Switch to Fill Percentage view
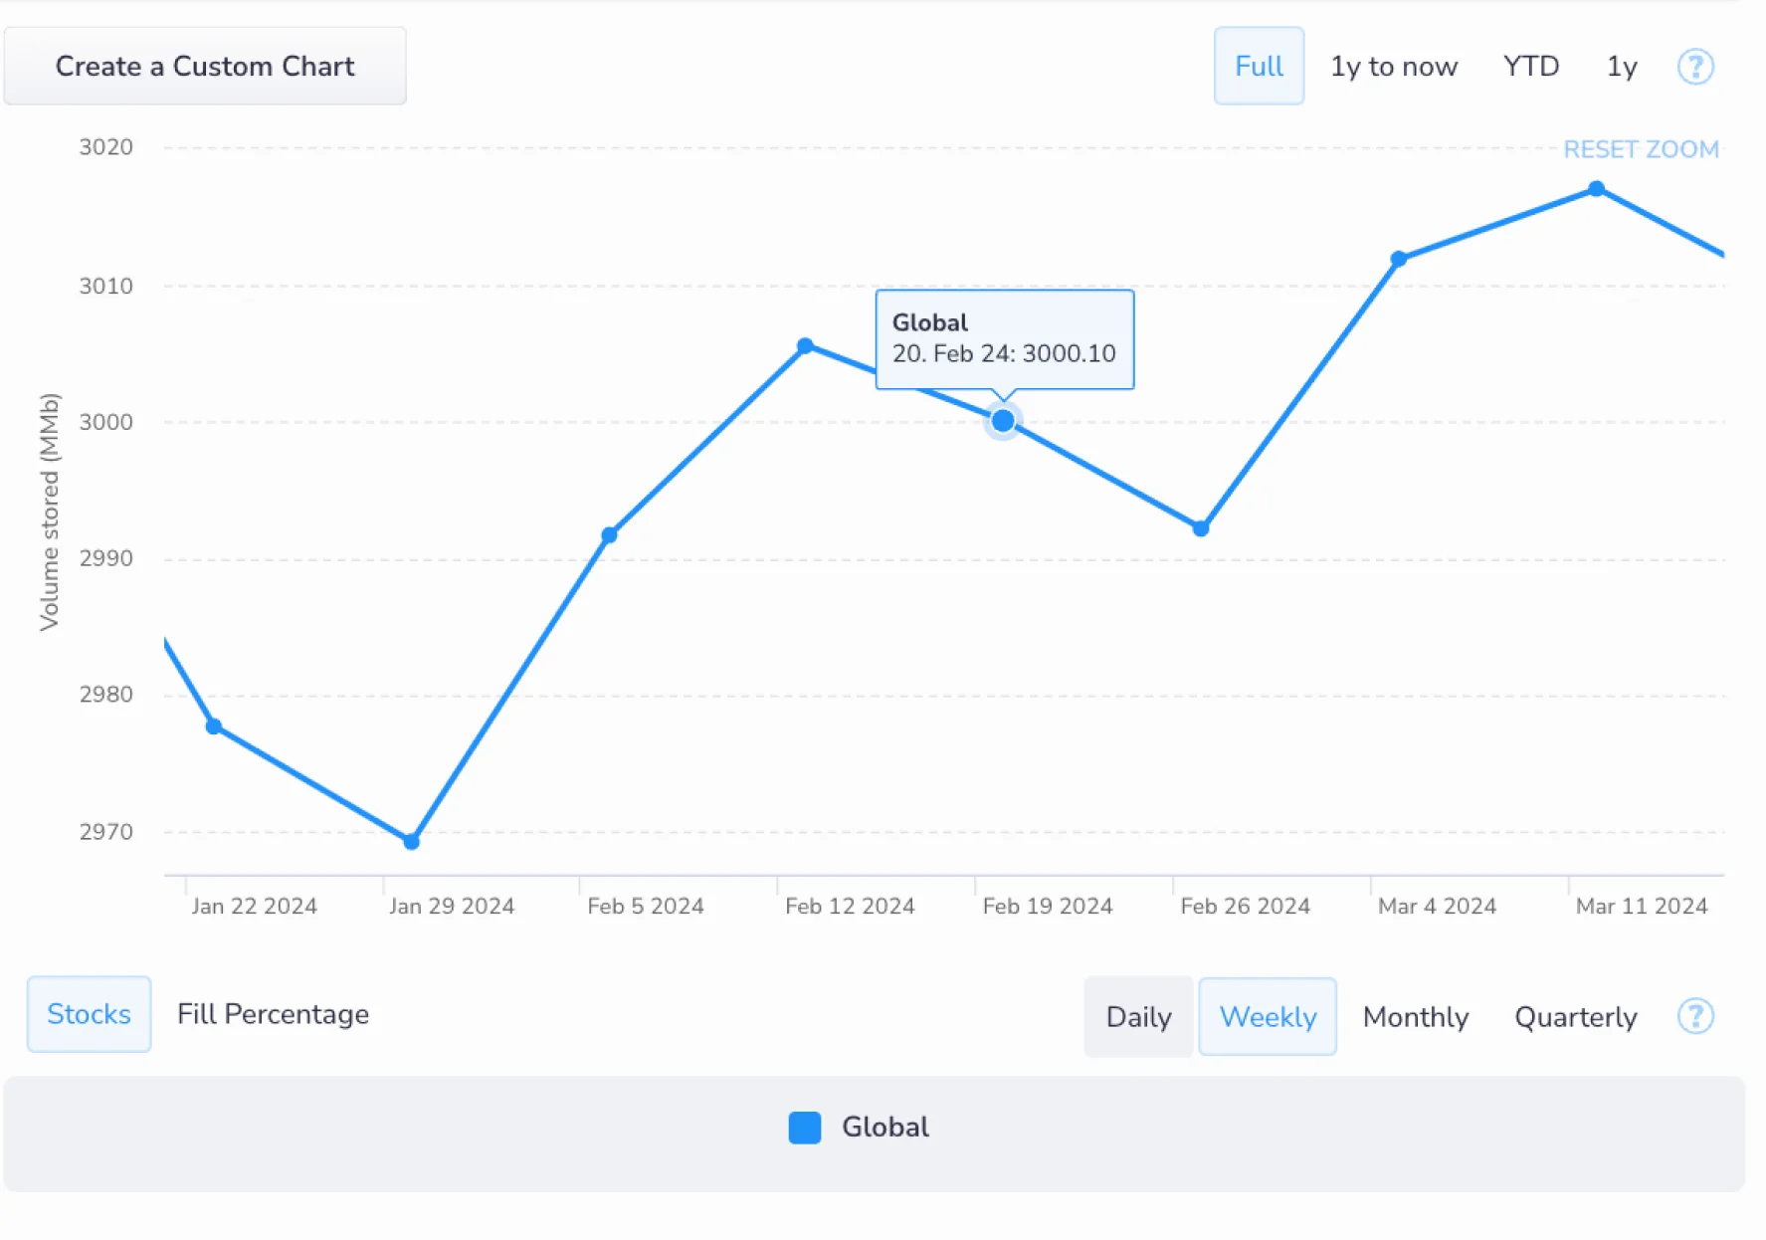Viewport: 1766px width, 1240px height. [x=273, y=1014]
